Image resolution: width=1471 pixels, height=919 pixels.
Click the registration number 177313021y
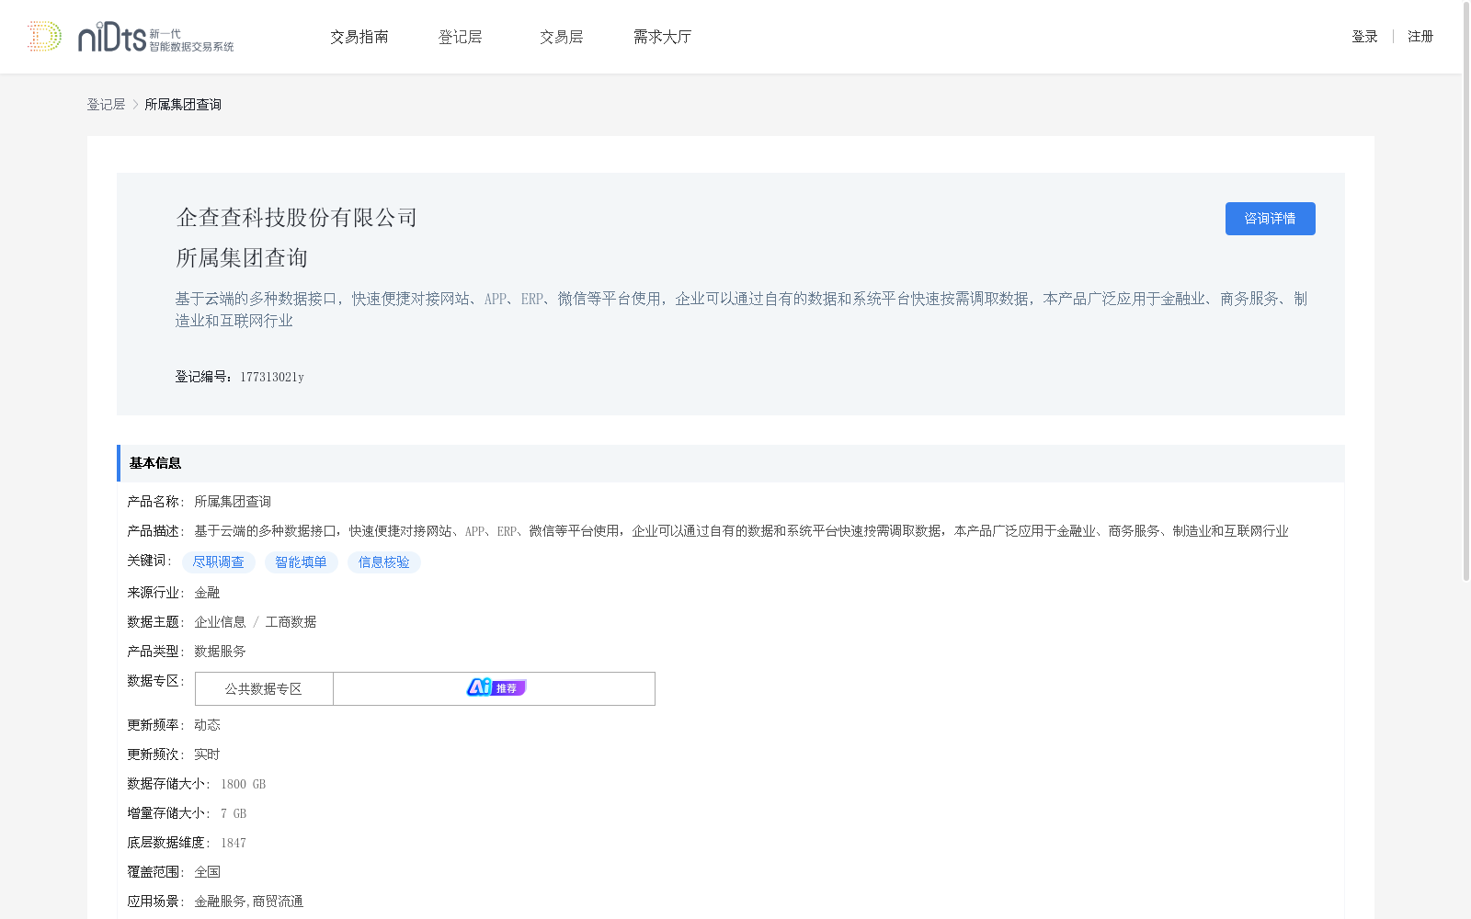272,377
